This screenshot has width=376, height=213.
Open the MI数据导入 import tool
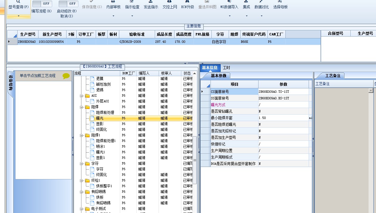pos(229,5)
